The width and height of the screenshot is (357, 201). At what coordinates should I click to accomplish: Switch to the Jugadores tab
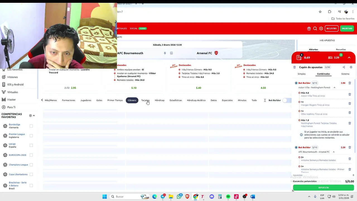tap(86, 100)
